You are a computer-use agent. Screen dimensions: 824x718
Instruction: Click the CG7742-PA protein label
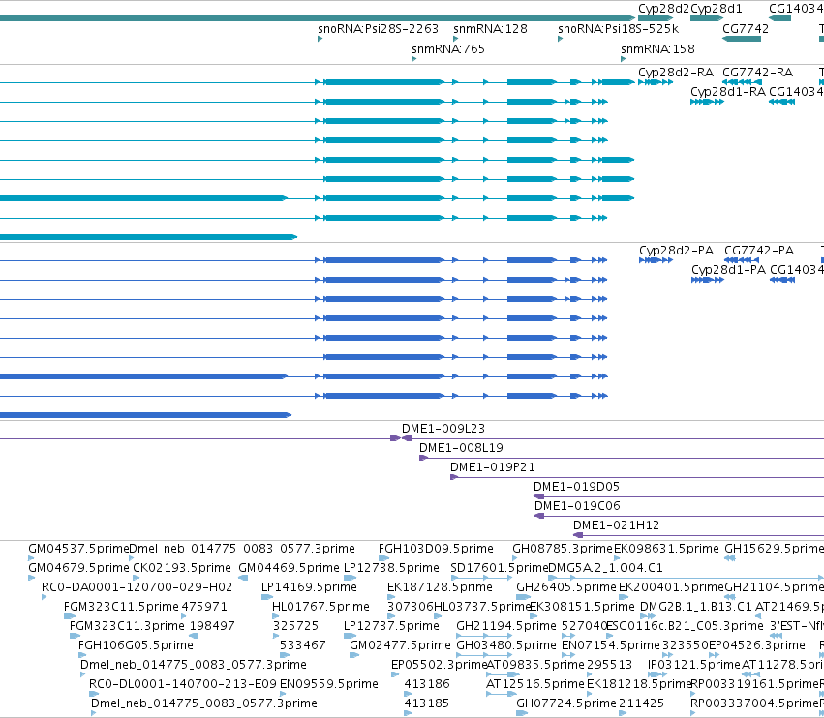pos(759,251)
